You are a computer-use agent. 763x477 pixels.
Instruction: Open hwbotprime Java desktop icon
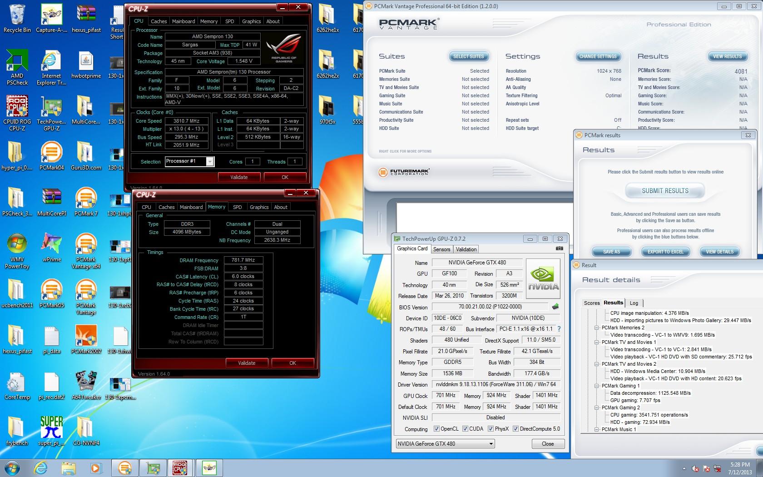(x=86, y=64)
